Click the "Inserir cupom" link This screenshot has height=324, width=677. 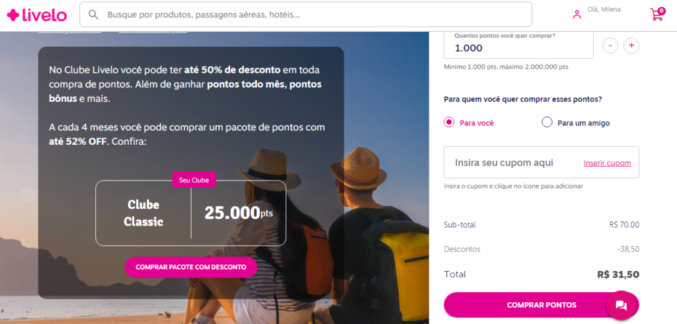pyautogui.click(x=607, y=163)
